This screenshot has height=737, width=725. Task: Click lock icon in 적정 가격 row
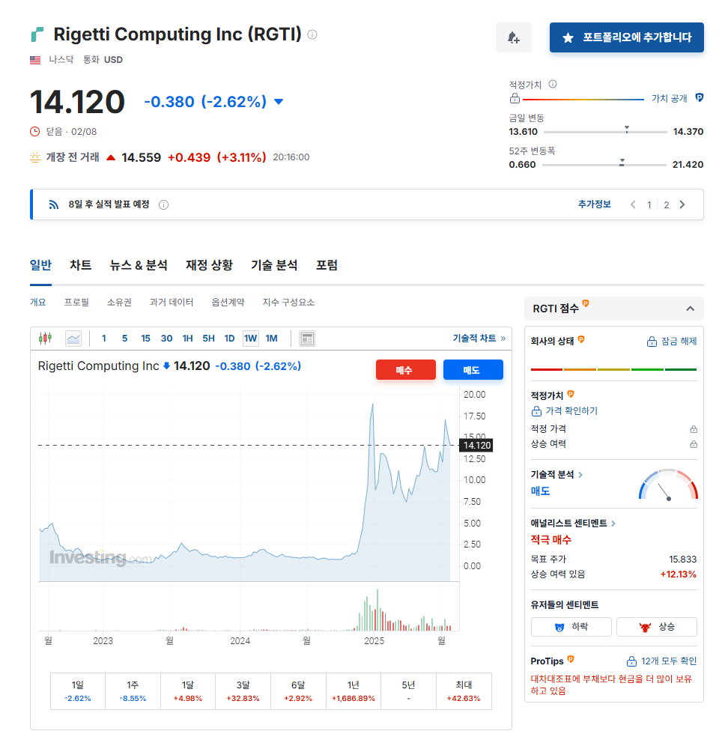click(694, 429)
